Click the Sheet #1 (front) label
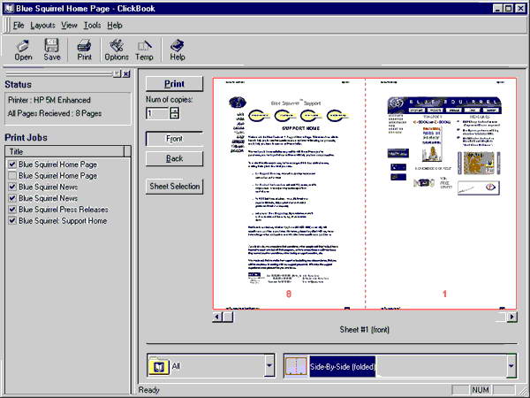This screenshot has width=530, height=398. point(365,330)
